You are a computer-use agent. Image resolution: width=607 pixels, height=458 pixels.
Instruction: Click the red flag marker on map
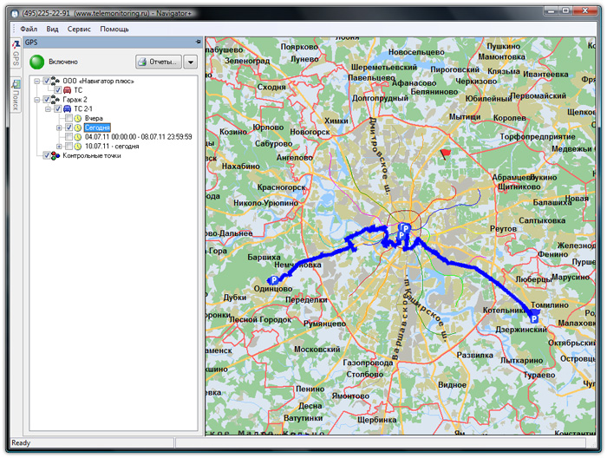pyautogui.click(x=446, y=154)
